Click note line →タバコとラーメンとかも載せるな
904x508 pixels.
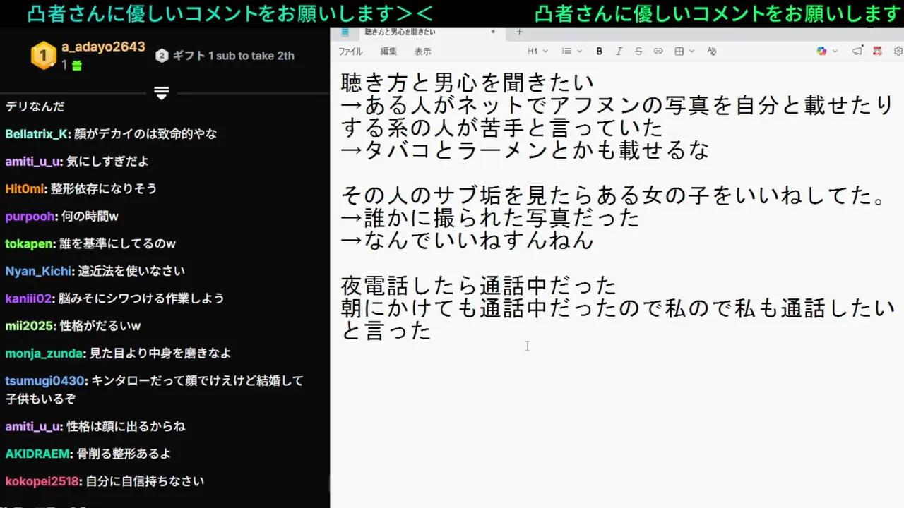[x=525, y=150]
